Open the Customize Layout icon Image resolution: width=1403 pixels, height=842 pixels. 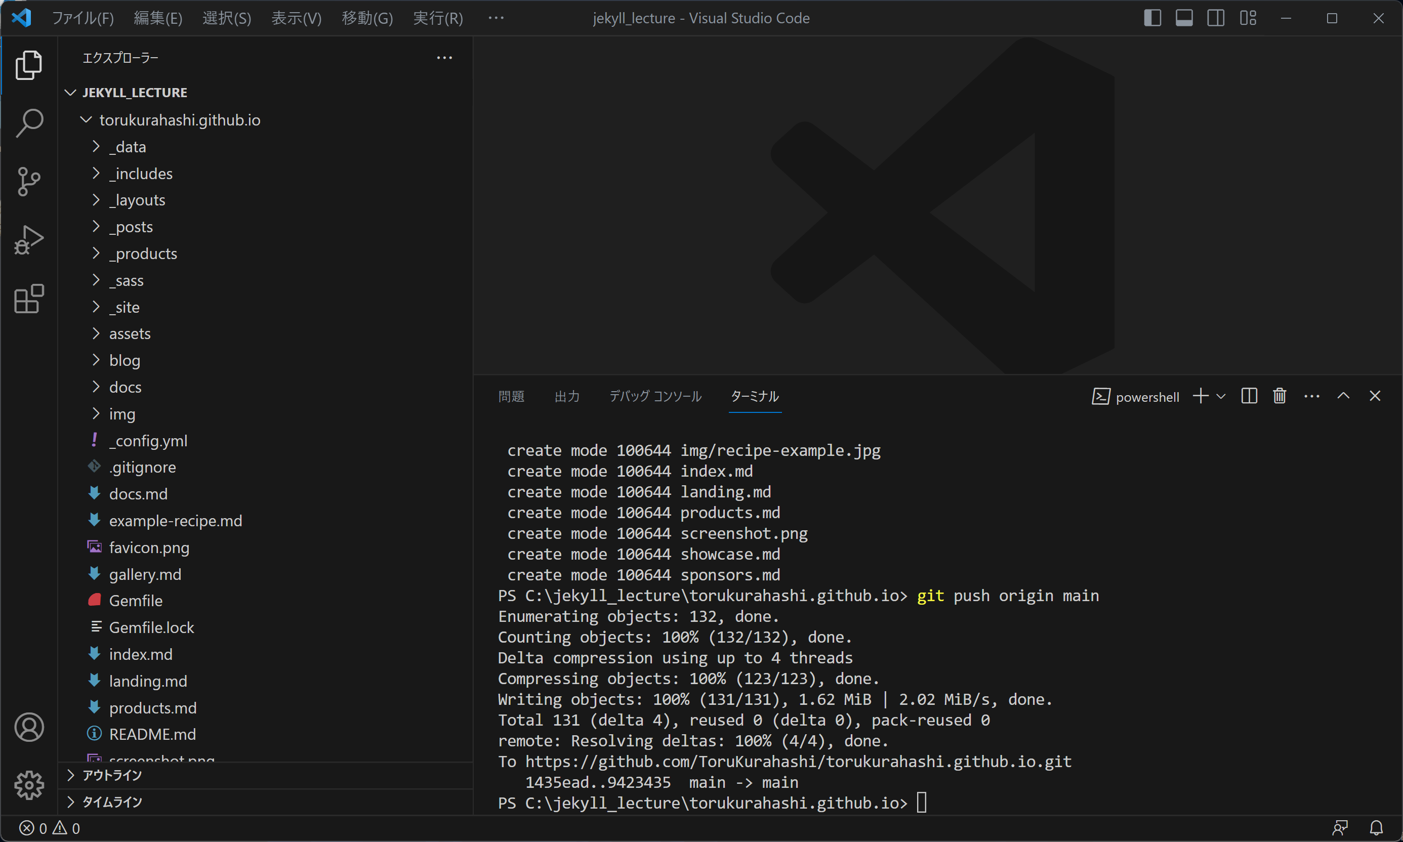click(x=1248, y=18)
